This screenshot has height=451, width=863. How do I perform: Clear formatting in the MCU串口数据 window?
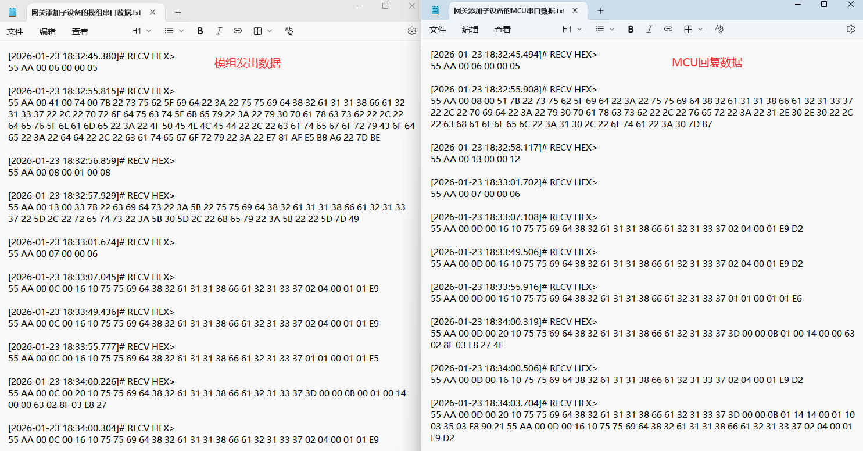tap(719, 29)
